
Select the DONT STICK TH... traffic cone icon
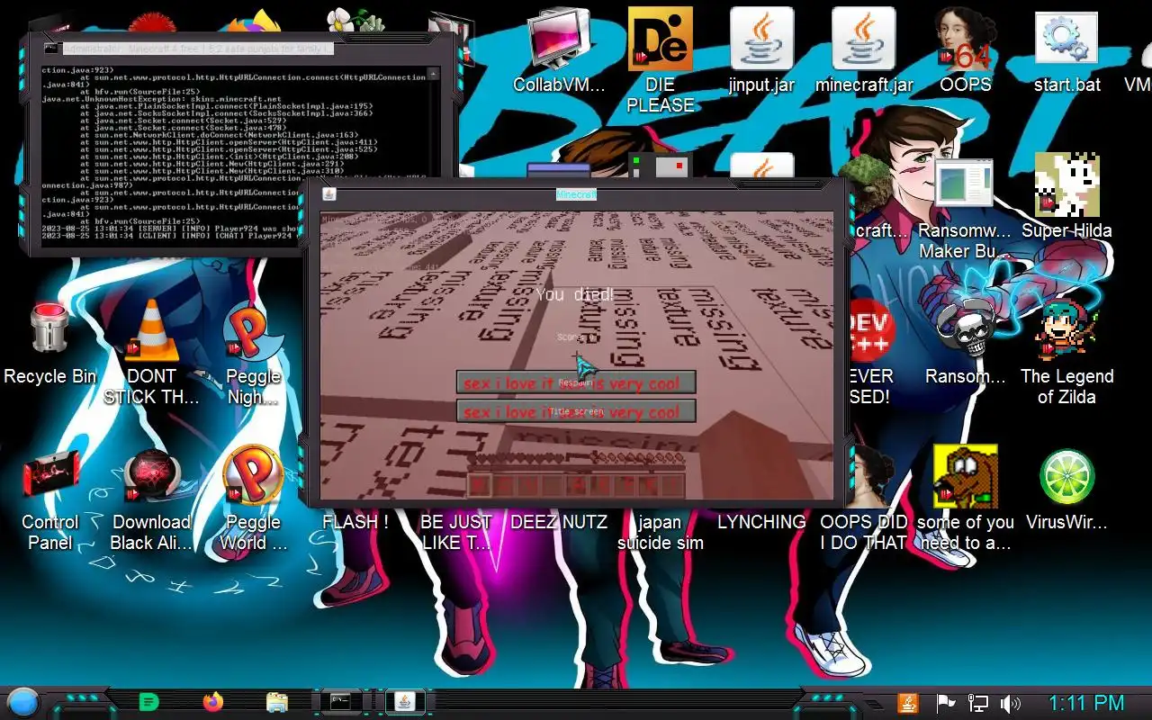(x=151, y=353)
